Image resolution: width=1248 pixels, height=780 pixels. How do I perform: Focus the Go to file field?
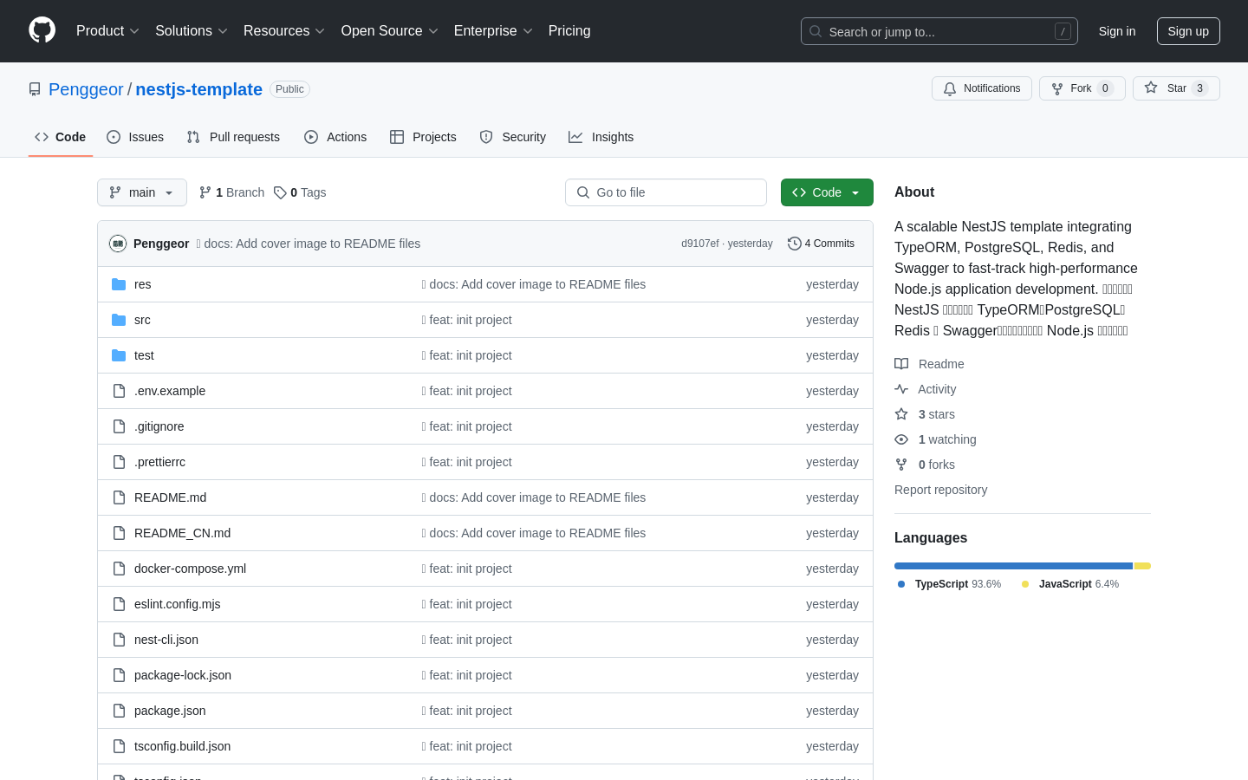pos(666,192)
